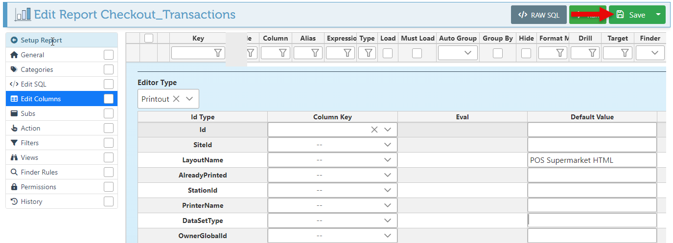
Task: Expand the Save button dropdown arrow
Action: coord(658,15)
